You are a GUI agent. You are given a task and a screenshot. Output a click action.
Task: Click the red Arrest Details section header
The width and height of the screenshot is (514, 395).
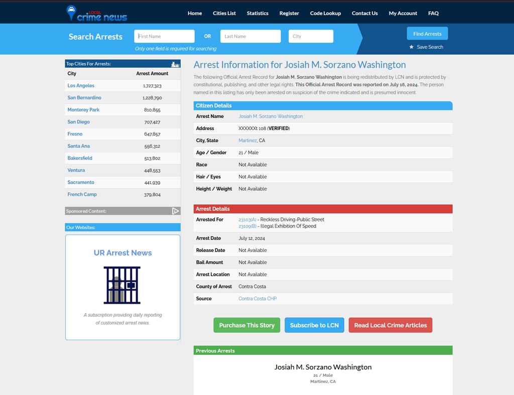point(323,209)
